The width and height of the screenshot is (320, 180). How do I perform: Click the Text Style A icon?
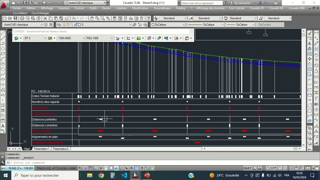[x=156, y=18]
